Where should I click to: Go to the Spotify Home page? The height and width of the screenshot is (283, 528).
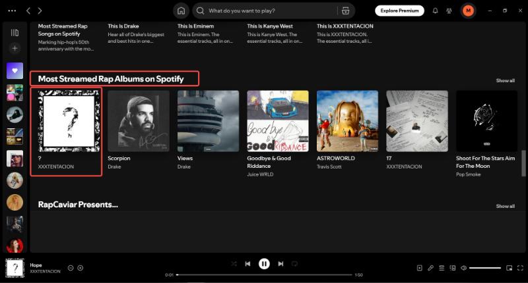[181, 11]
